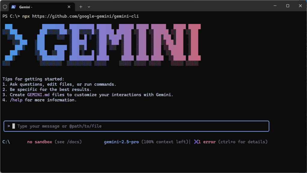Click the gemini-2.5-pro model name

click(x=121, y=142)
